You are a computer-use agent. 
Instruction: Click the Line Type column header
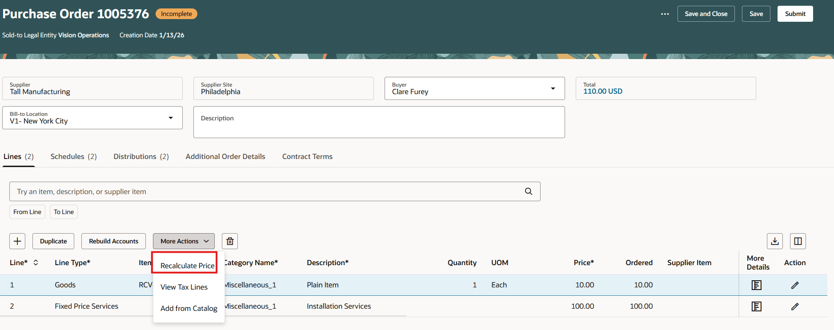(72, 262)
